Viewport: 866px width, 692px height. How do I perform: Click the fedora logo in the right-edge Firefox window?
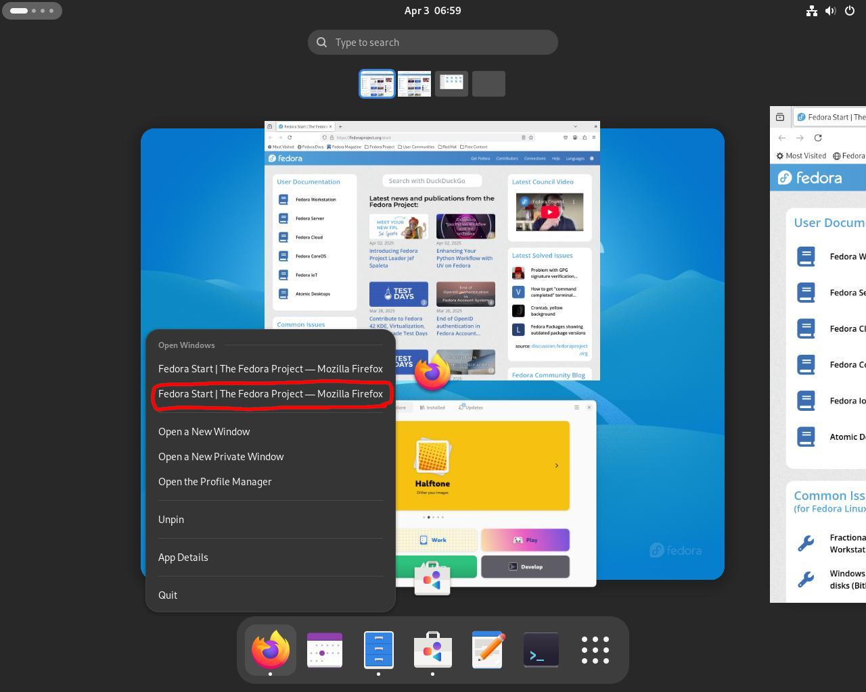click(810, 178)
